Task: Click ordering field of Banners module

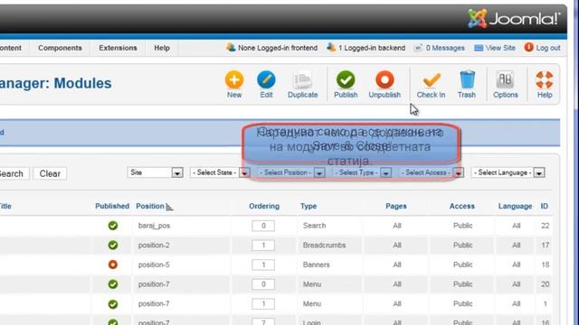Action: [263, 265]
